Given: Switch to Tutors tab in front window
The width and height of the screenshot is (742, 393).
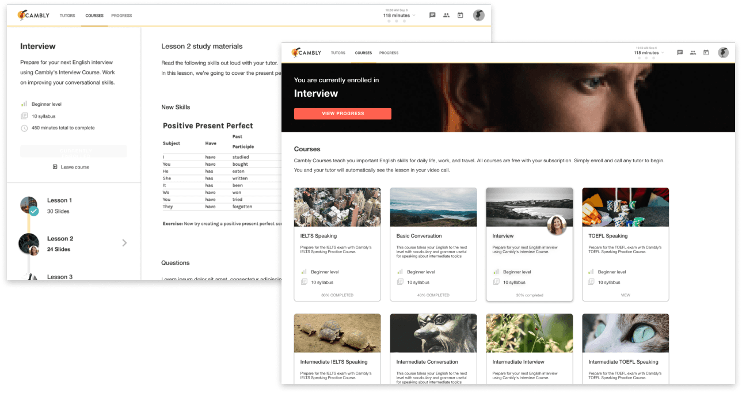Looking at the screenshot, I should click(x=338, y=53).
